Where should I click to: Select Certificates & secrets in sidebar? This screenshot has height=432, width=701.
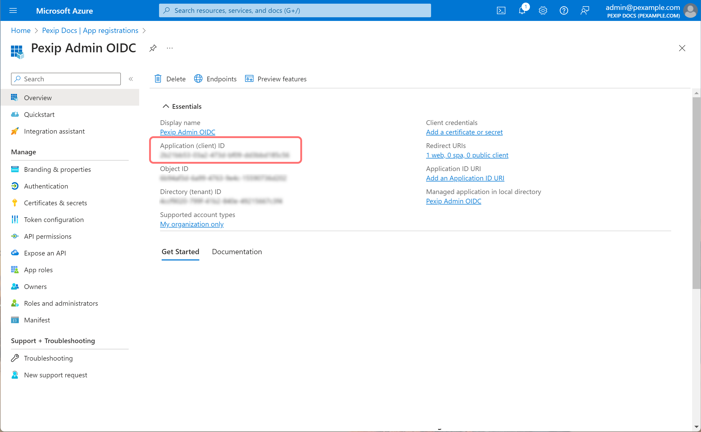click(55, 203)
